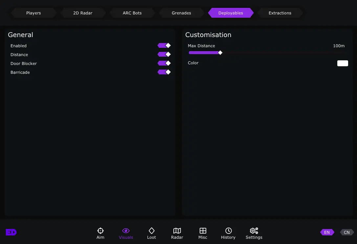The height and width of the screenshot is (244, 357).
Task: Click the Max Distance slider handle
Action: point(220,53)
